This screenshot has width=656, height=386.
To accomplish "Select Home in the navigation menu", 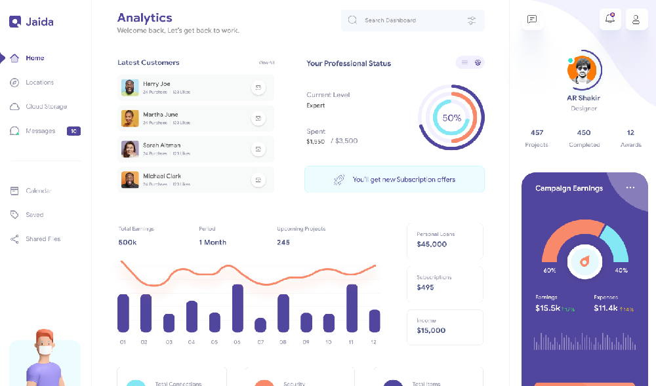I will coord(35,58).
